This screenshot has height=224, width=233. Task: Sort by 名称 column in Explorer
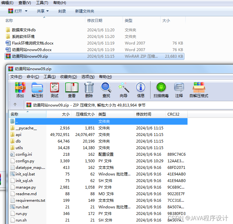coord(45,20)
